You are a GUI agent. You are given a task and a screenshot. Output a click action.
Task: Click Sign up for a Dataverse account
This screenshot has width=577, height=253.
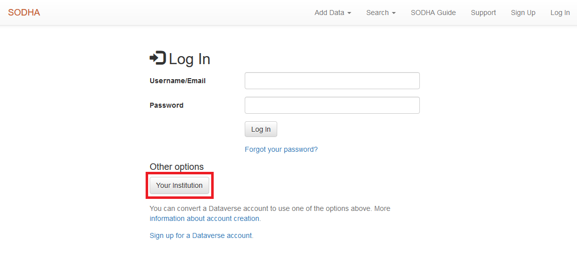click(x=201, y=235)
